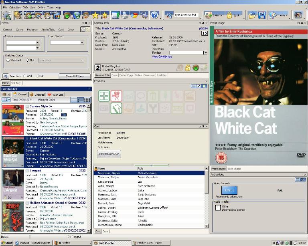Click the printer icon in toolbar

125,15
